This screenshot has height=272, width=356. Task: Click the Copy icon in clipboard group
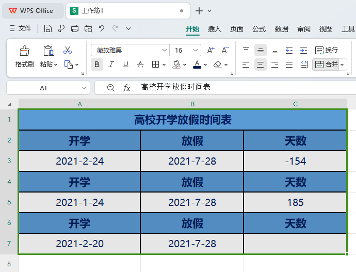click(x=69, y=65)
